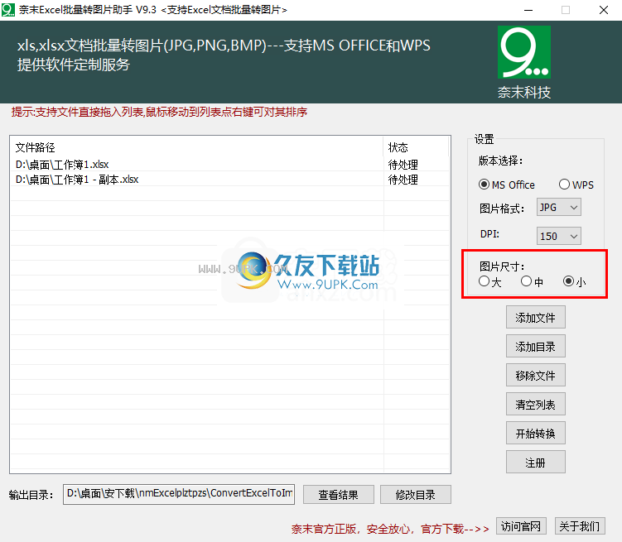Choose large (大) image size
Viewport: 622px width, 542px height.
pos(490,281)
